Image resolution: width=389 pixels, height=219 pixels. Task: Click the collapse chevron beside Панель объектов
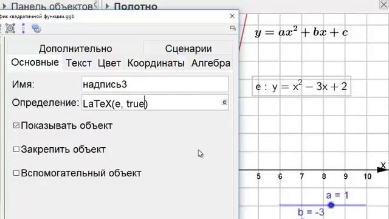(96, 4)
